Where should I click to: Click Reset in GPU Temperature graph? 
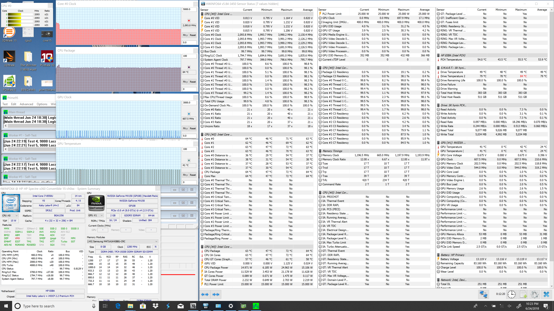point(193,175)
